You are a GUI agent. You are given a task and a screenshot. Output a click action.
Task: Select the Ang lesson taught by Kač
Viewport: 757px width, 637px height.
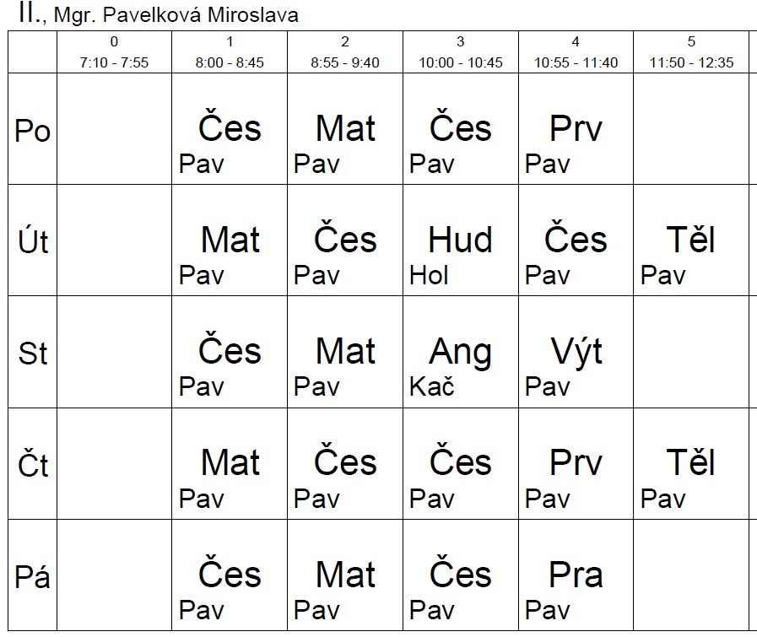coord(461,352)
